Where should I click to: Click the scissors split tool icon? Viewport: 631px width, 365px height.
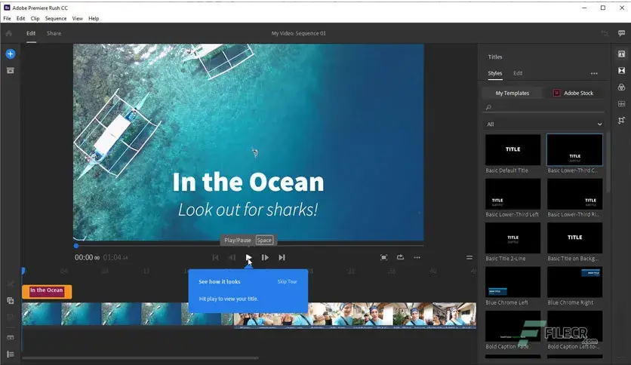tap(11, 284)
